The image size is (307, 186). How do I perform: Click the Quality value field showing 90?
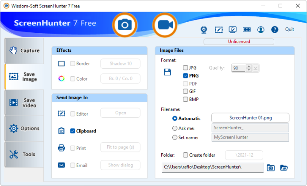click(238, 68)
